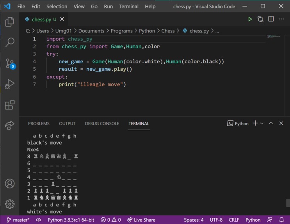290x224 pixels.
Task: Select Python 3.8.3rc1 64-bit interpreter
Action: tap(71, 220)
